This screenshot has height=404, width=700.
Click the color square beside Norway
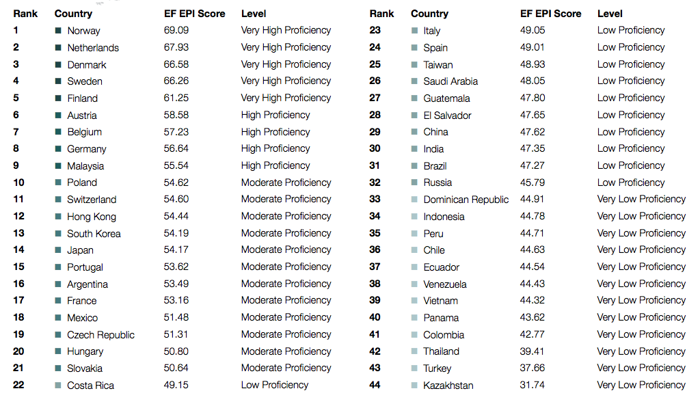(x=58, y=31)
